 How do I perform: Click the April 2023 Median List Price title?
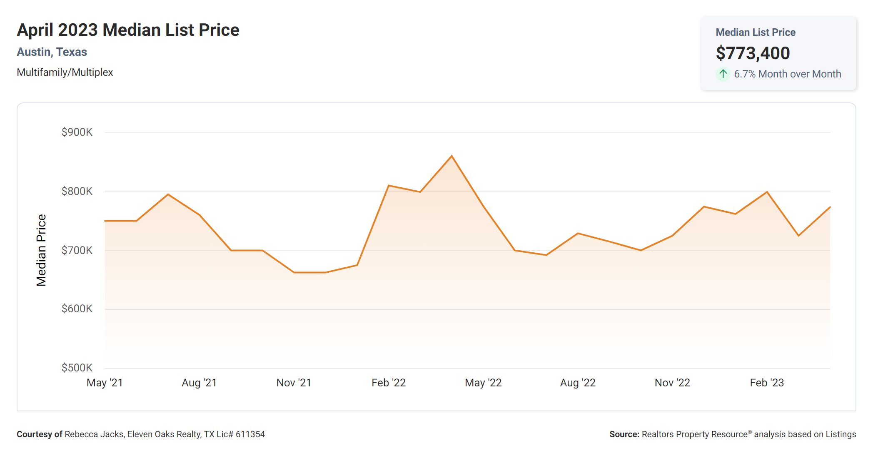pyautogui.click(x=128, y=30)
